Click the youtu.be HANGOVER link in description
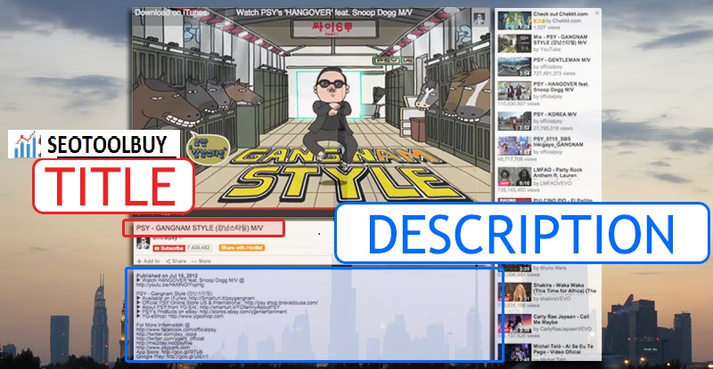 170,285
